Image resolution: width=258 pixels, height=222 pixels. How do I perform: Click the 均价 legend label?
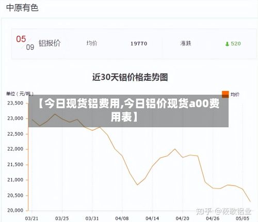click(235, 95)
